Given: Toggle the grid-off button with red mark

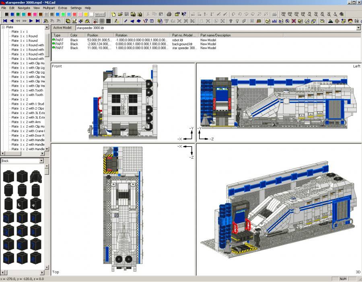Looking at the screenshot, I should [x=96, y=21].
